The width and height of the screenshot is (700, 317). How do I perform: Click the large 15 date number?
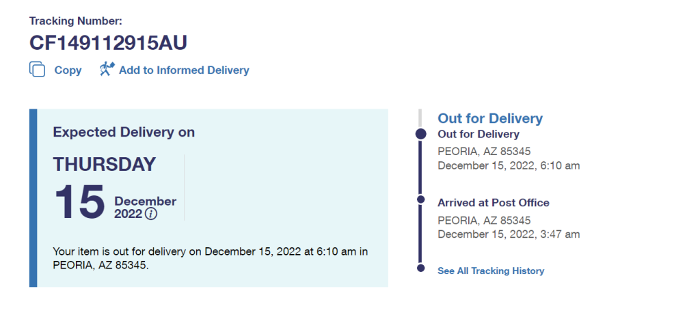pyautogui.click(x=79, y=202)
